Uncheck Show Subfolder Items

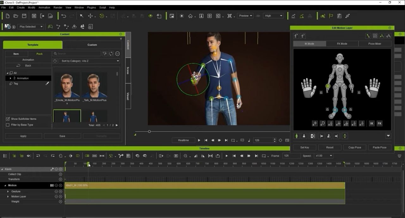tap(8, 119)
